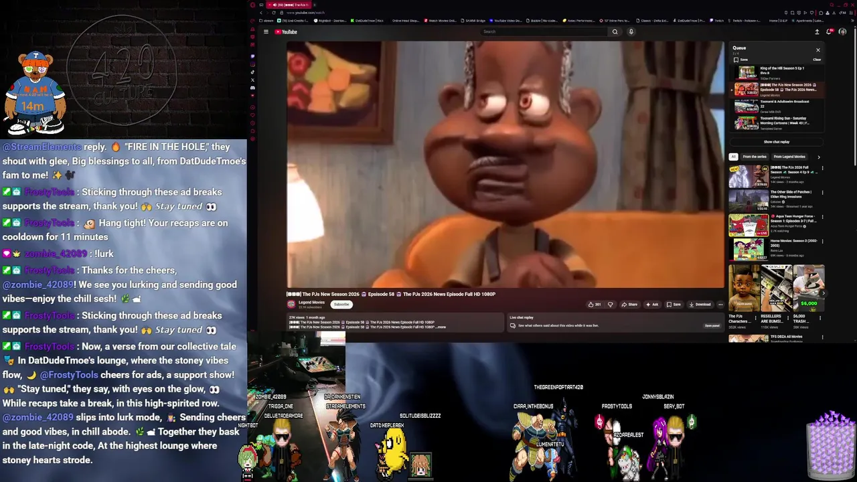Click the video player to pause
The image size is (857, 482).
(x=505, y=165)
